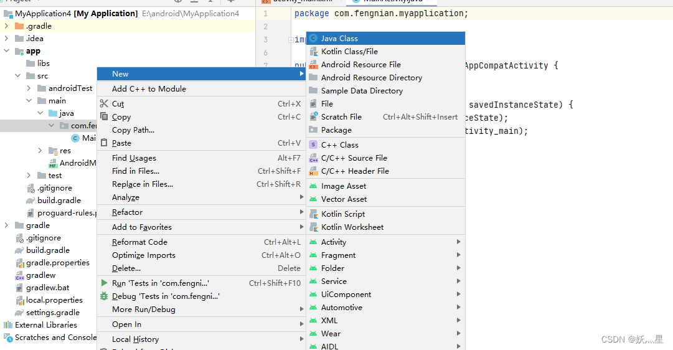Click the Java Class icon in submenu

tap(313, 38)
